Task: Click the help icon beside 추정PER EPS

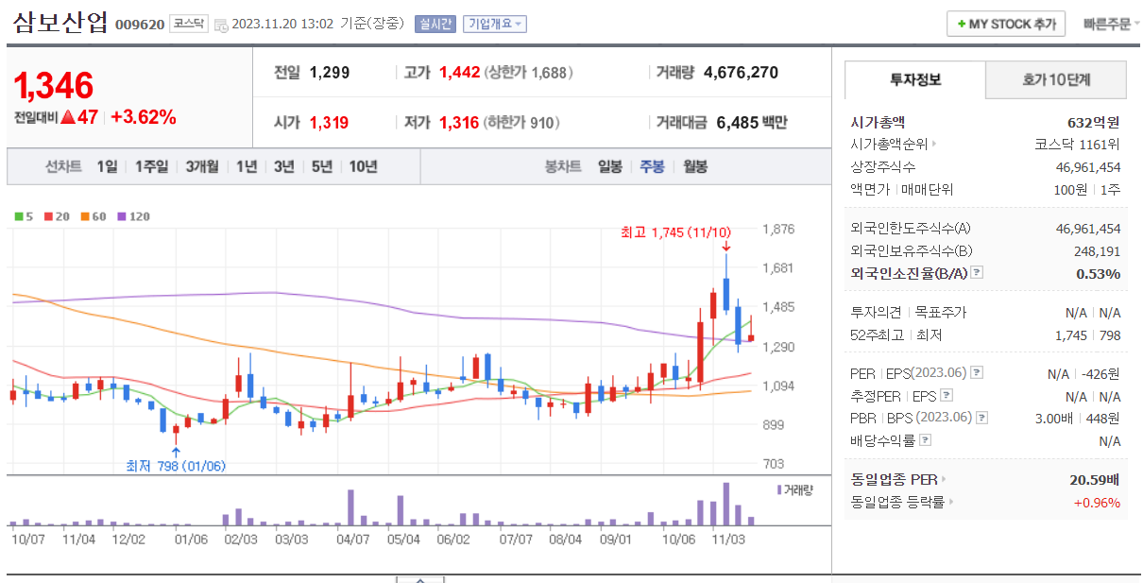Action: point(947,396)
